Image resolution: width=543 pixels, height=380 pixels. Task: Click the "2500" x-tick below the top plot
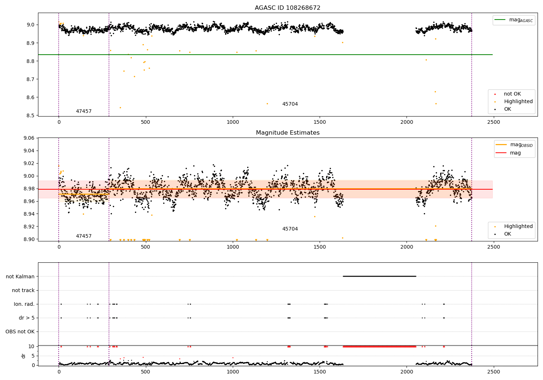click(493, 122)
